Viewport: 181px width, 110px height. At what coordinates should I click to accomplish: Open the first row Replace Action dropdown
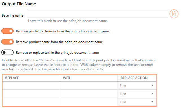(x=137, y=86)
